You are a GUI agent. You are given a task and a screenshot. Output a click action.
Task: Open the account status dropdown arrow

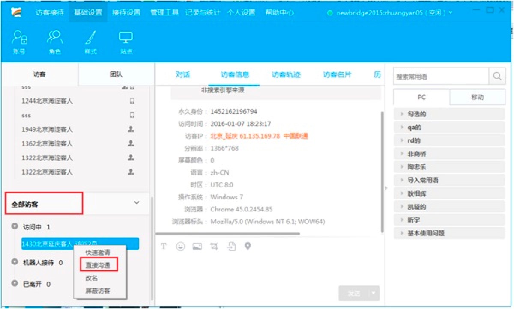point(451,13)
